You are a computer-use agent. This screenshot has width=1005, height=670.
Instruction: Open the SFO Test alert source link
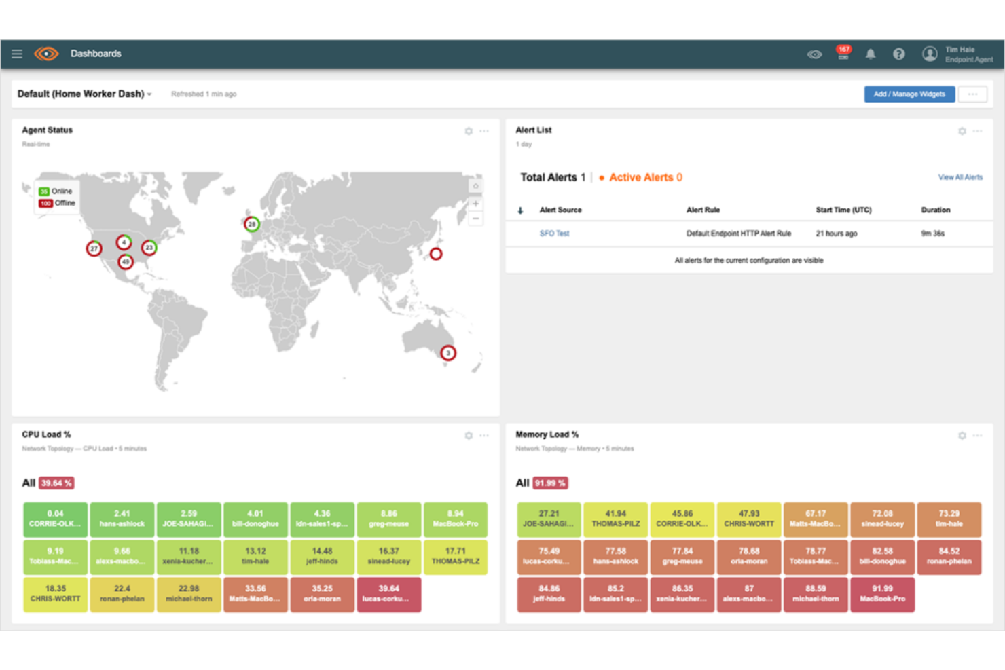(x=554, y=234)
